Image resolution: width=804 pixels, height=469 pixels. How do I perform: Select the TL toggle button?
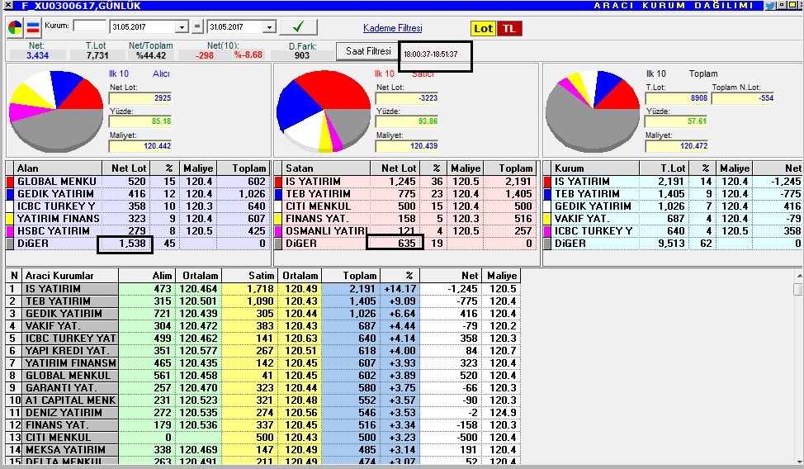pyautogui.click(x=509, y=28)
